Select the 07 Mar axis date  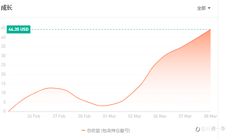click(x=185, y=116)
